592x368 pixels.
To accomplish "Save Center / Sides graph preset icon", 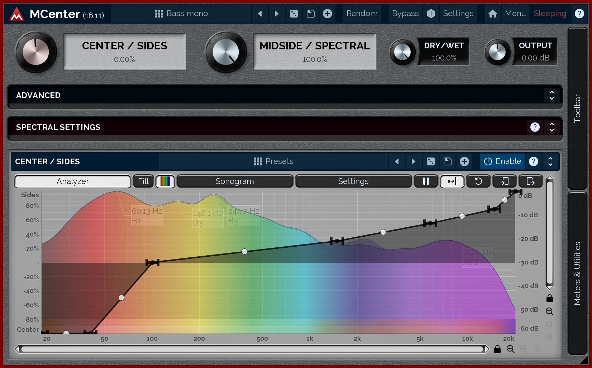I will pos(447,161).
